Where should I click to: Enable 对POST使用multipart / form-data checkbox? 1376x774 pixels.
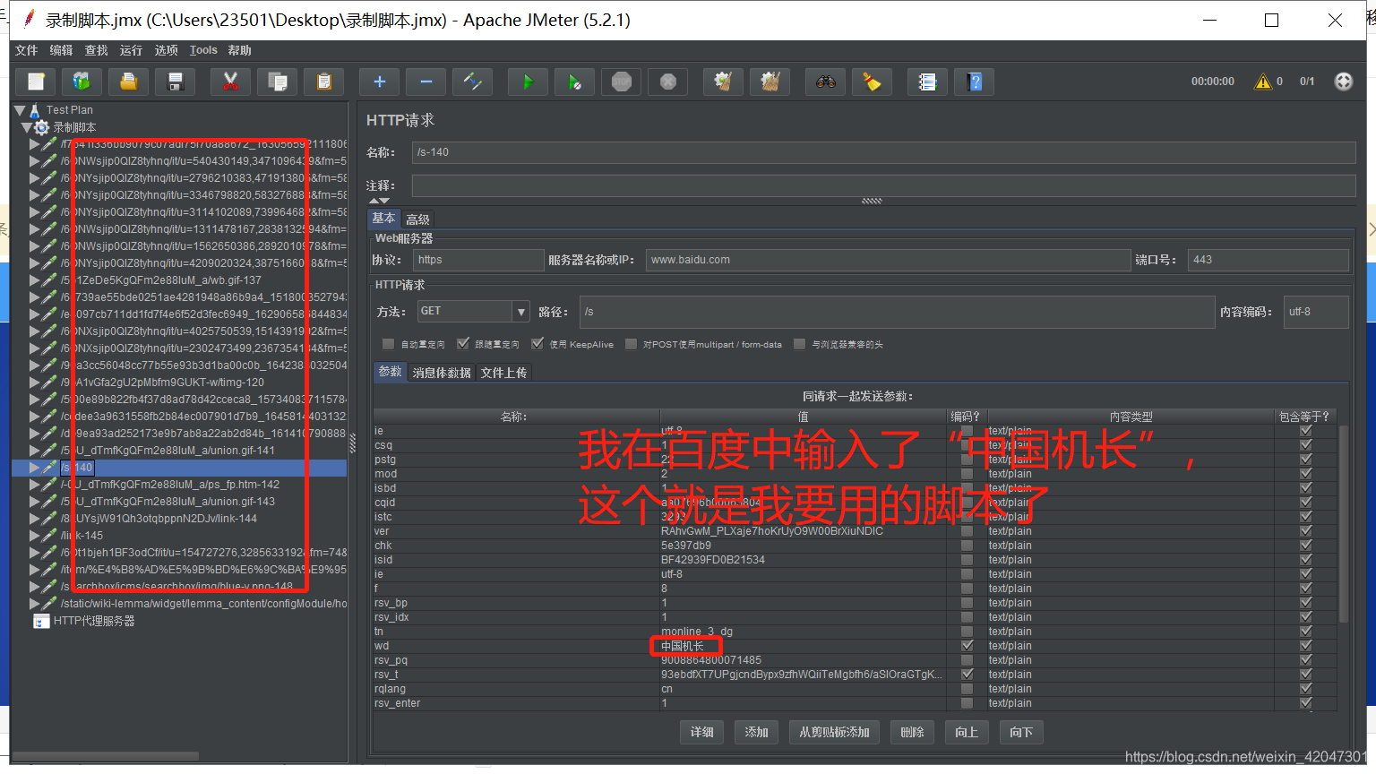click(x=631, y=344)
